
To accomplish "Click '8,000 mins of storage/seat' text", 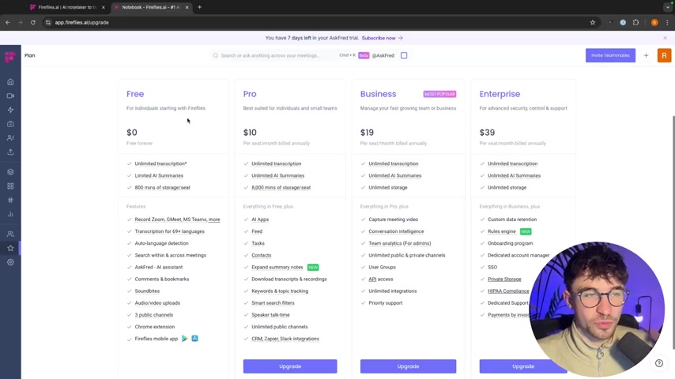I will [x=281, y=188].
